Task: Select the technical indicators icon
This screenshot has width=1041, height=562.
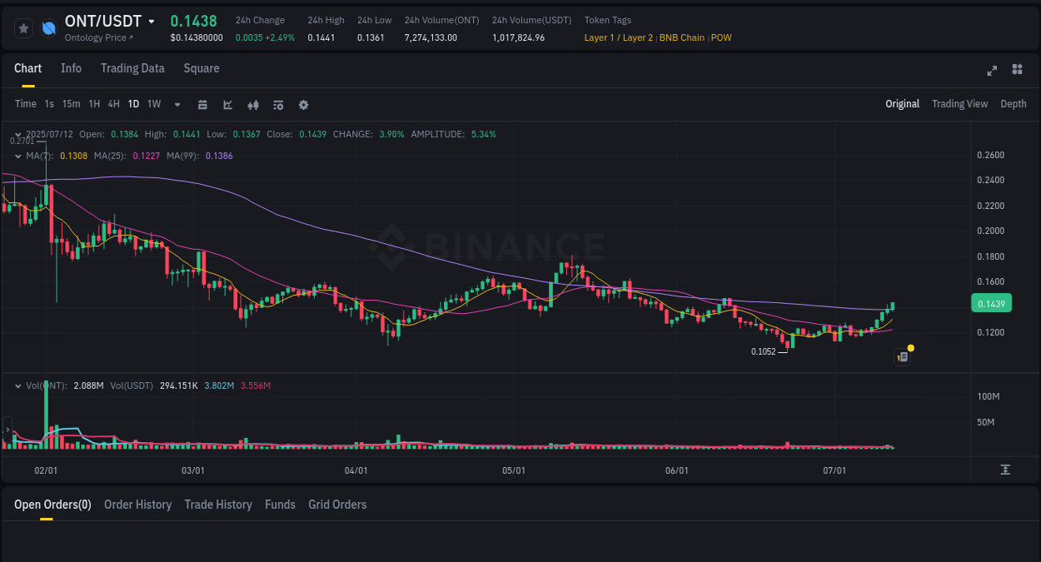Action: coord(227,104)
